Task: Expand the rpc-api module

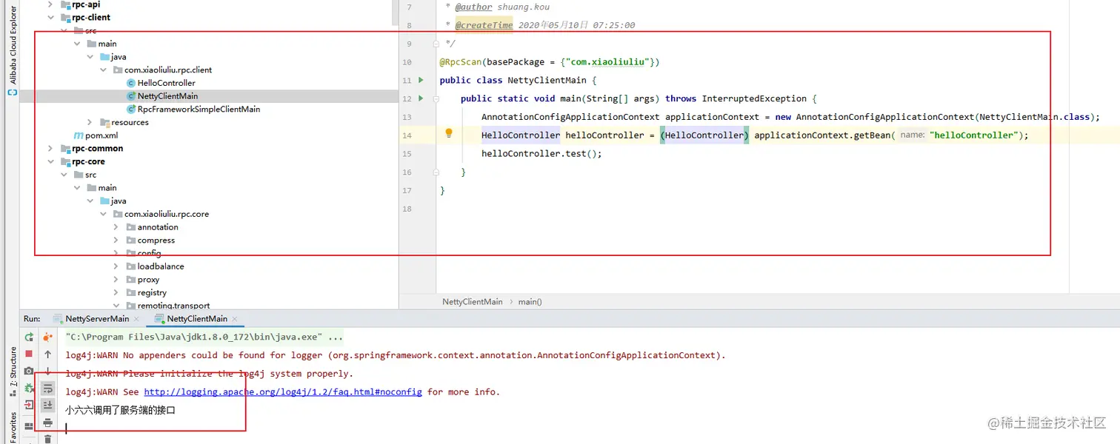Action: [50, 4]
